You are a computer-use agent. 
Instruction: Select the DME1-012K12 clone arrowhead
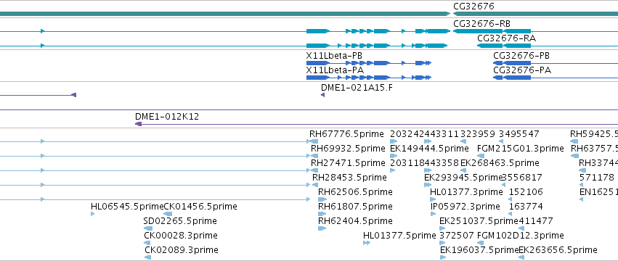point(138,124)
